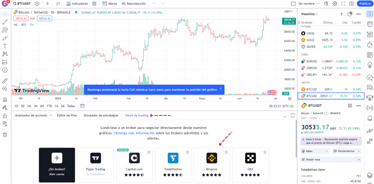The height and width of the screenshot is (184, 374).
Task: Take a chart snapshot with camera icon
Action: (x=352, y=4)
